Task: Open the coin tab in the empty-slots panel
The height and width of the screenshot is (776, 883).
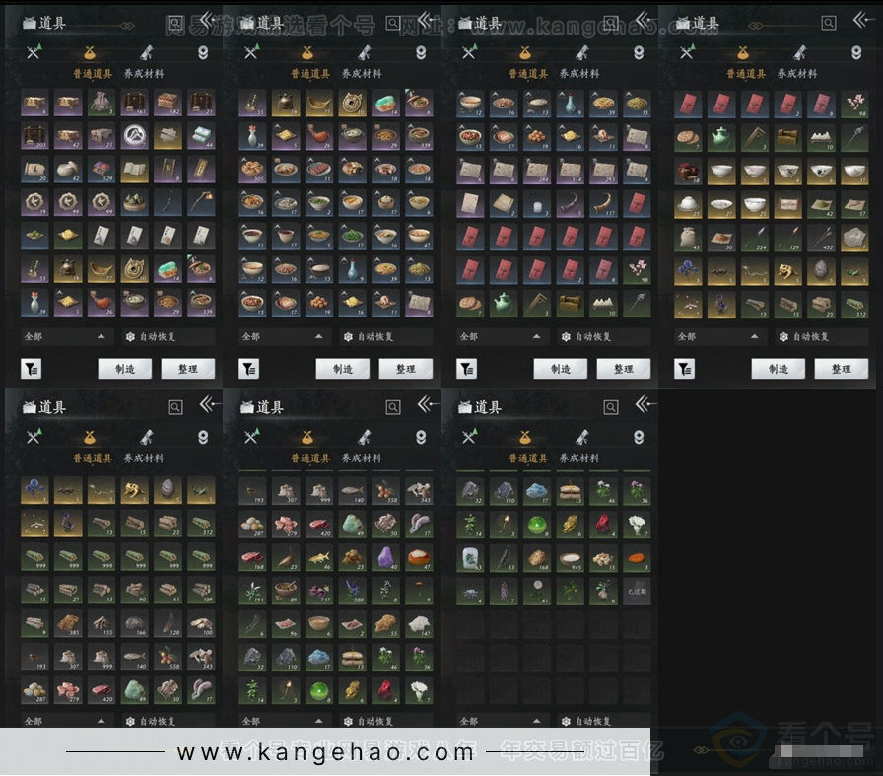Action: click(639, 437)
